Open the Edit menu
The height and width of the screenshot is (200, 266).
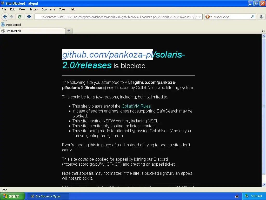click(x=12, y=10)
